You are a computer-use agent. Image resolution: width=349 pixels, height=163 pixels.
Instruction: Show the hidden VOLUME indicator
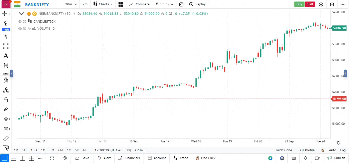tap(20, 28)
